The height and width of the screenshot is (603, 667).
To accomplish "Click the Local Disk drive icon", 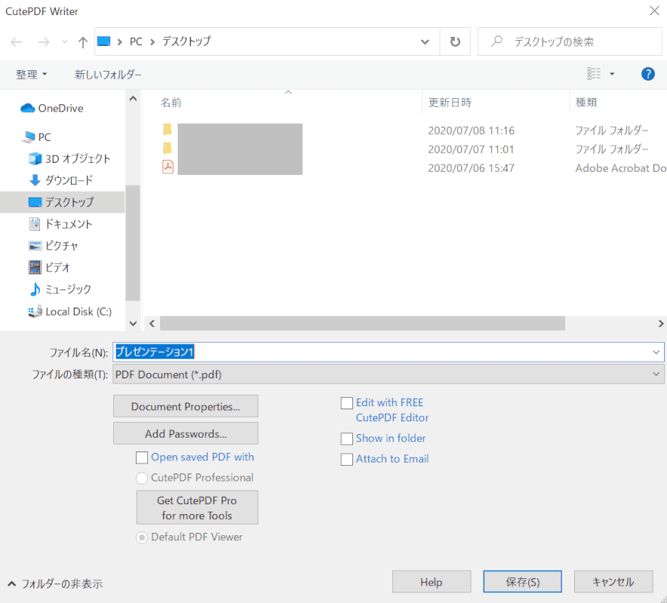I will click(35, 311).
